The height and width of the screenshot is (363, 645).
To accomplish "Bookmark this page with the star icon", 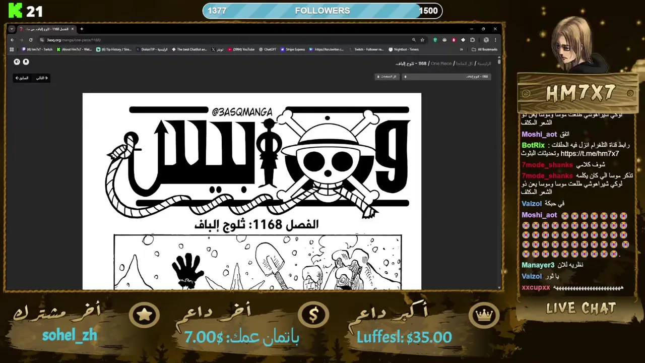I will pos(422,40).
